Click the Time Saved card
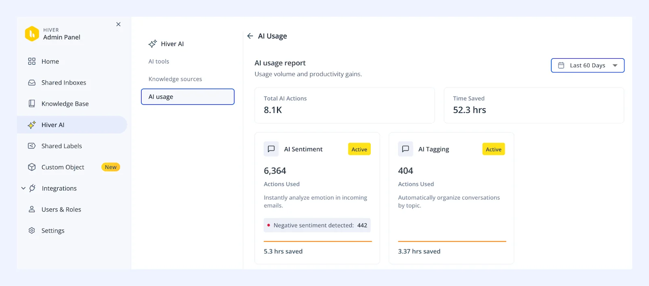649x286 pixels. [534, 105]
